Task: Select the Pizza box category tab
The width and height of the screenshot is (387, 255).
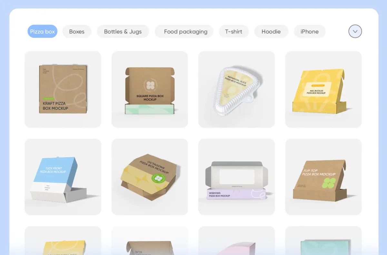Action: [42, 32]
